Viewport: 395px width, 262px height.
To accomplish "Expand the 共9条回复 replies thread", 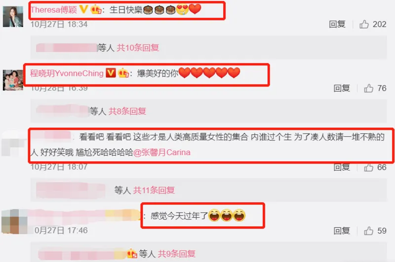I will tap(177, 254).
